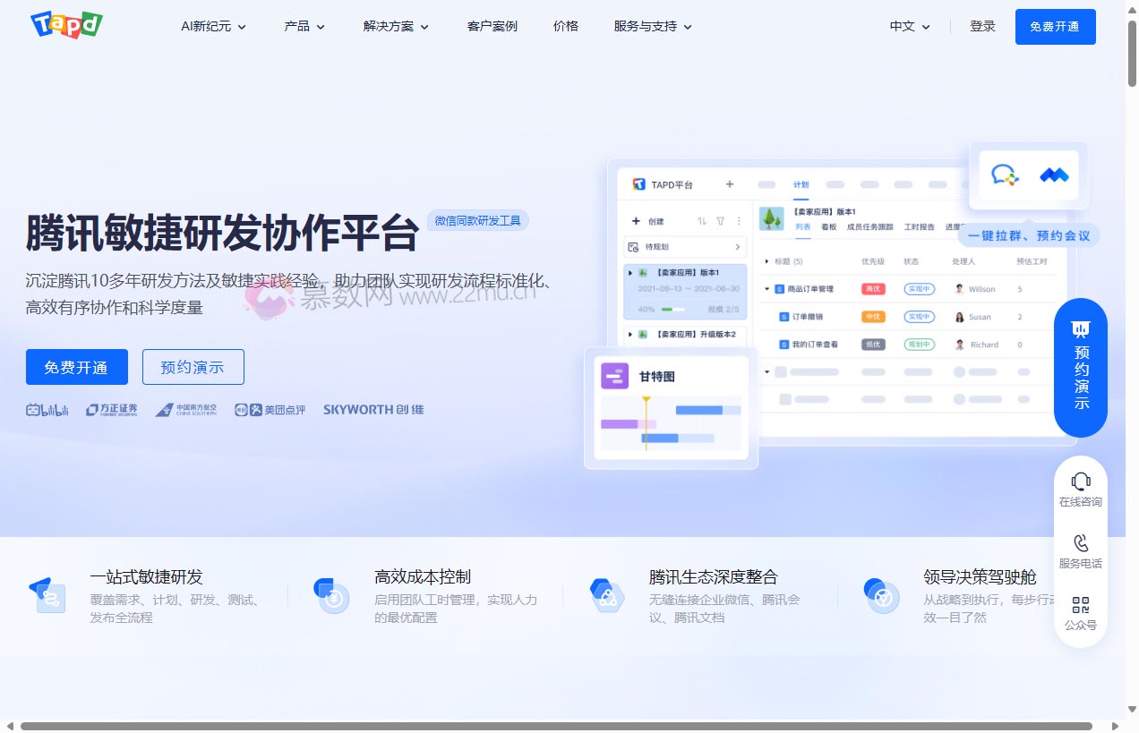Open the 中文 language selector
This screenshot has width=1139, height=733.
pos(910,27)
